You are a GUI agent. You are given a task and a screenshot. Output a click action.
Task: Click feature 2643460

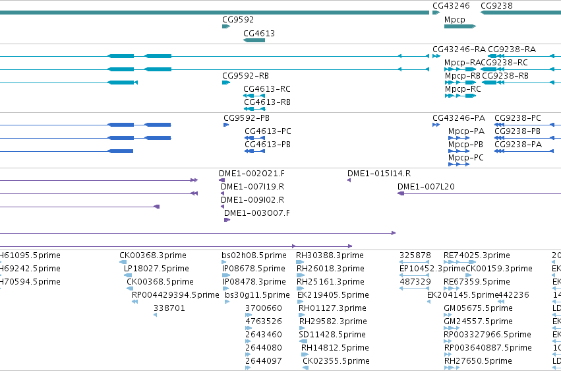pyautogui.click(x=248, y=342)
